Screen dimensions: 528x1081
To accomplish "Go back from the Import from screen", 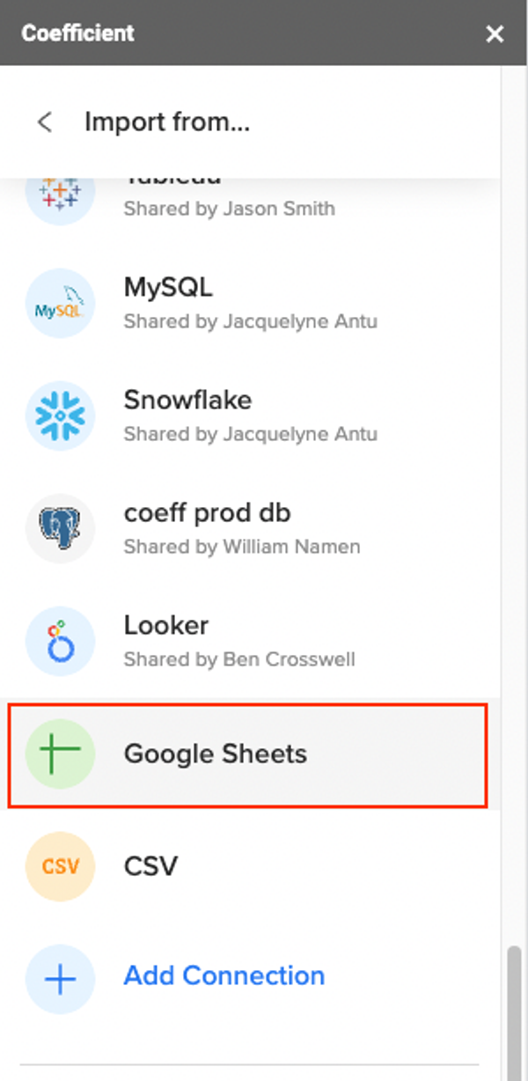I will coord(44,122).
